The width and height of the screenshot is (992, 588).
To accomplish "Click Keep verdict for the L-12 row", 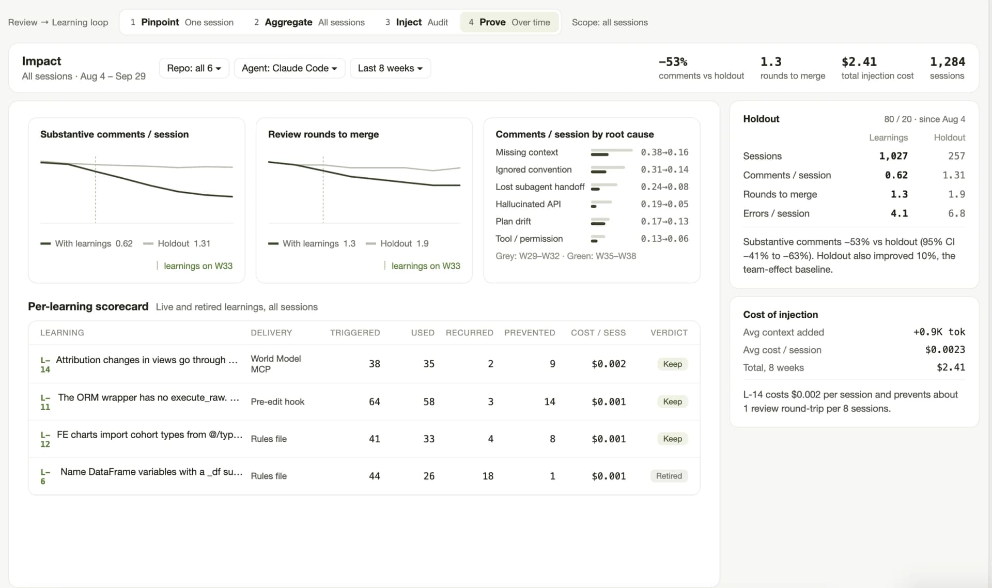I will 672,439.
